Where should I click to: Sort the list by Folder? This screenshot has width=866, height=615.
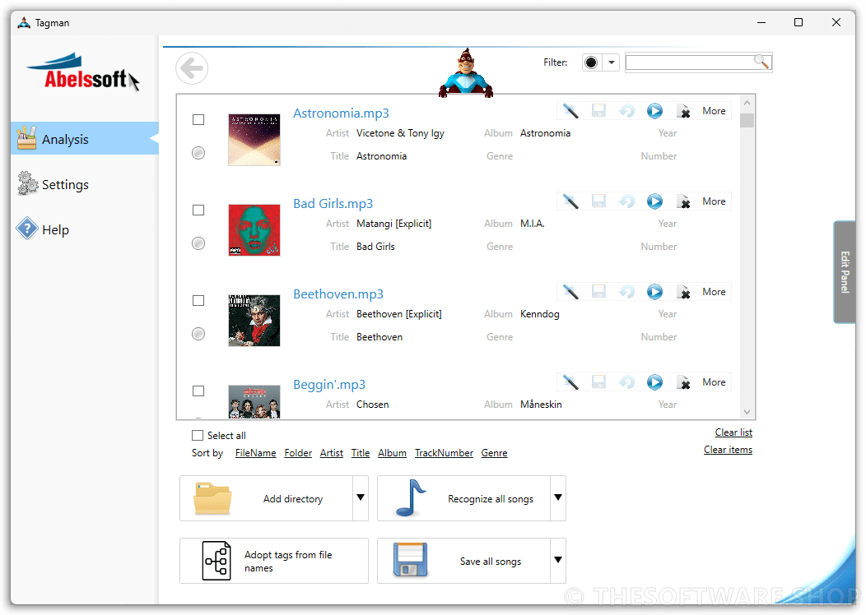[298, 453]
